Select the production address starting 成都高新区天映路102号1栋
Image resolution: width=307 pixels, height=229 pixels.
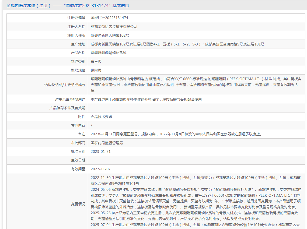[177, 44]
